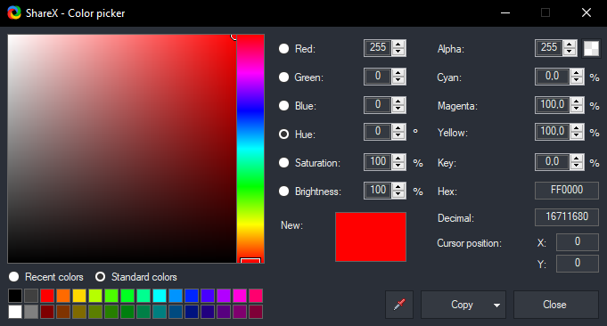The height and width of the screenshot is (326, 607).
Task: Pick the orange standard color swatch
Action: tap(63, 296)
